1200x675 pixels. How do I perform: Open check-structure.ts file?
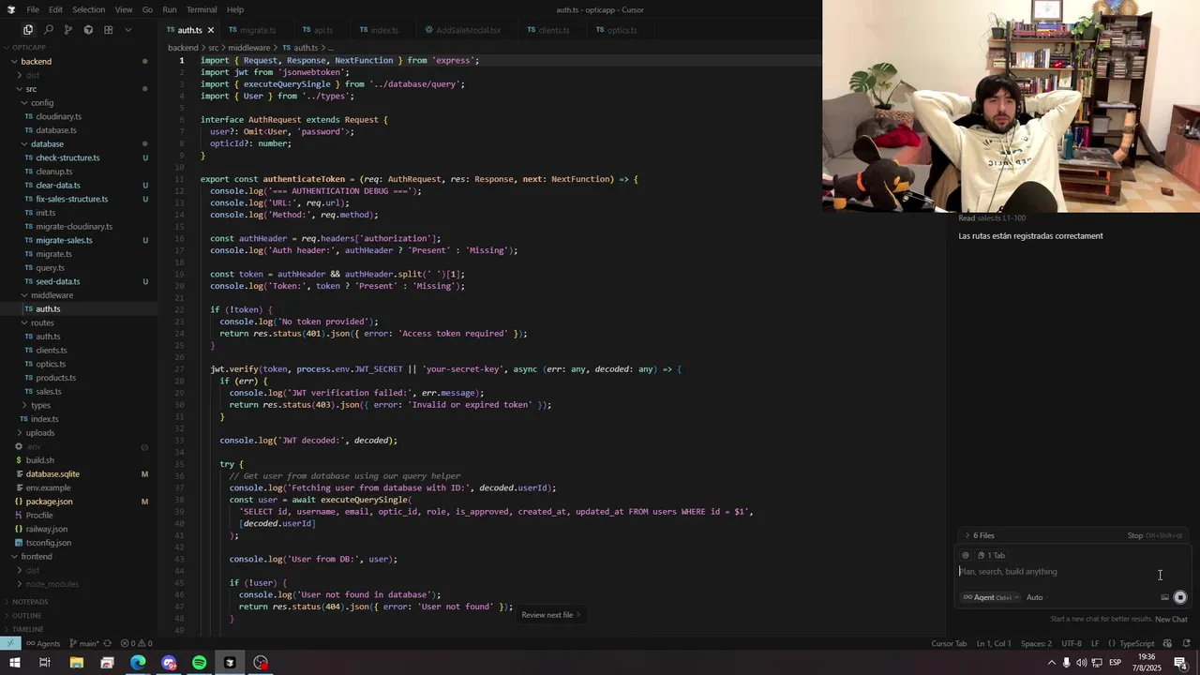click(67, 157)
